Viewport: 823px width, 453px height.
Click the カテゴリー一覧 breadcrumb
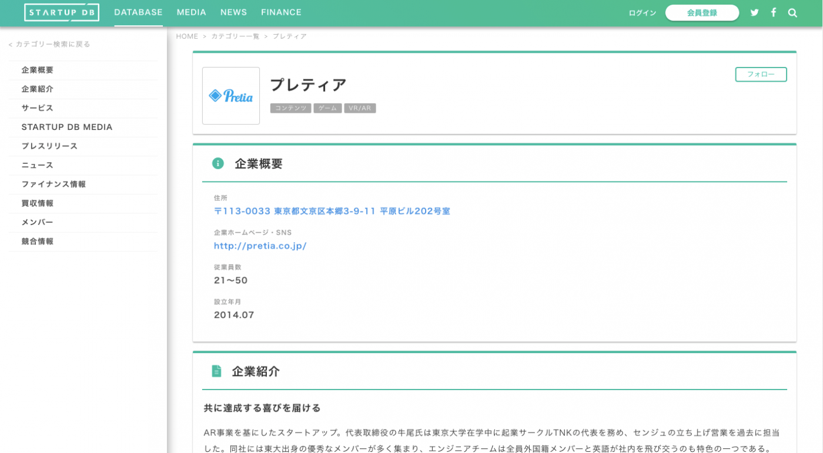[x=235, y=36]
